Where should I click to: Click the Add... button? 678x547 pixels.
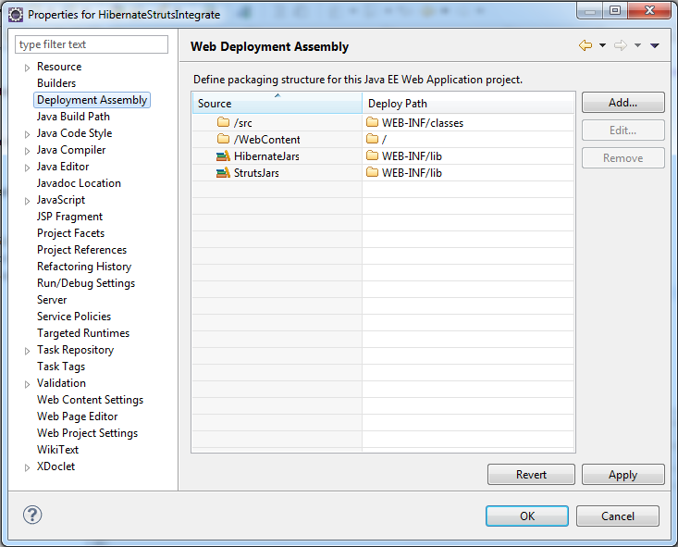pyautogui.click(x=623, y=103)
